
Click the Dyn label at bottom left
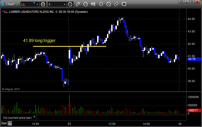pyautogui.click(x=4, y=123)
